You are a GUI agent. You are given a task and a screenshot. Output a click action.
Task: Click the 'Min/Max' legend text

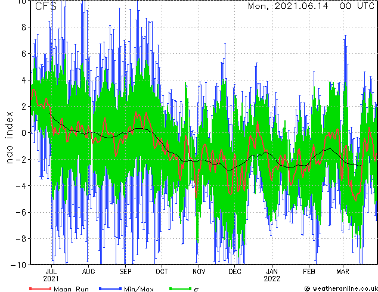pyautogui.click(x=138, y=289)
